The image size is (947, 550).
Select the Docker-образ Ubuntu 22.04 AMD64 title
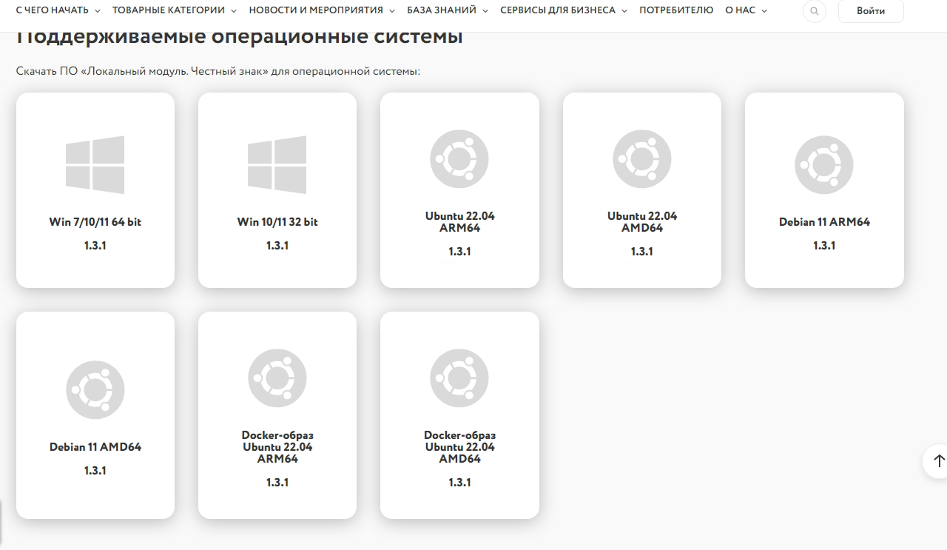click(x=459, y=447)
